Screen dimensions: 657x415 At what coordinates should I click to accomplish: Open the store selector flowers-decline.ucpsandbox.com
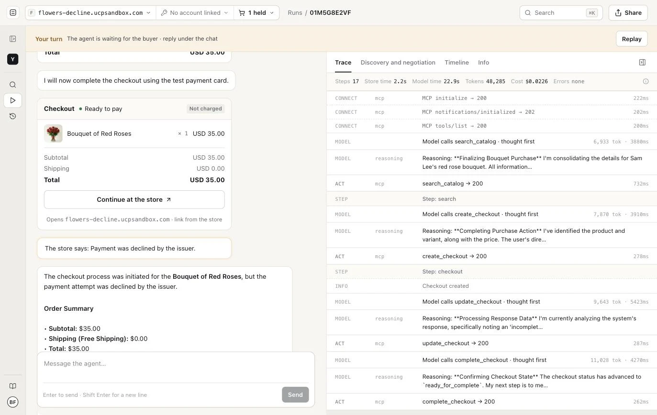pos(90,13)
